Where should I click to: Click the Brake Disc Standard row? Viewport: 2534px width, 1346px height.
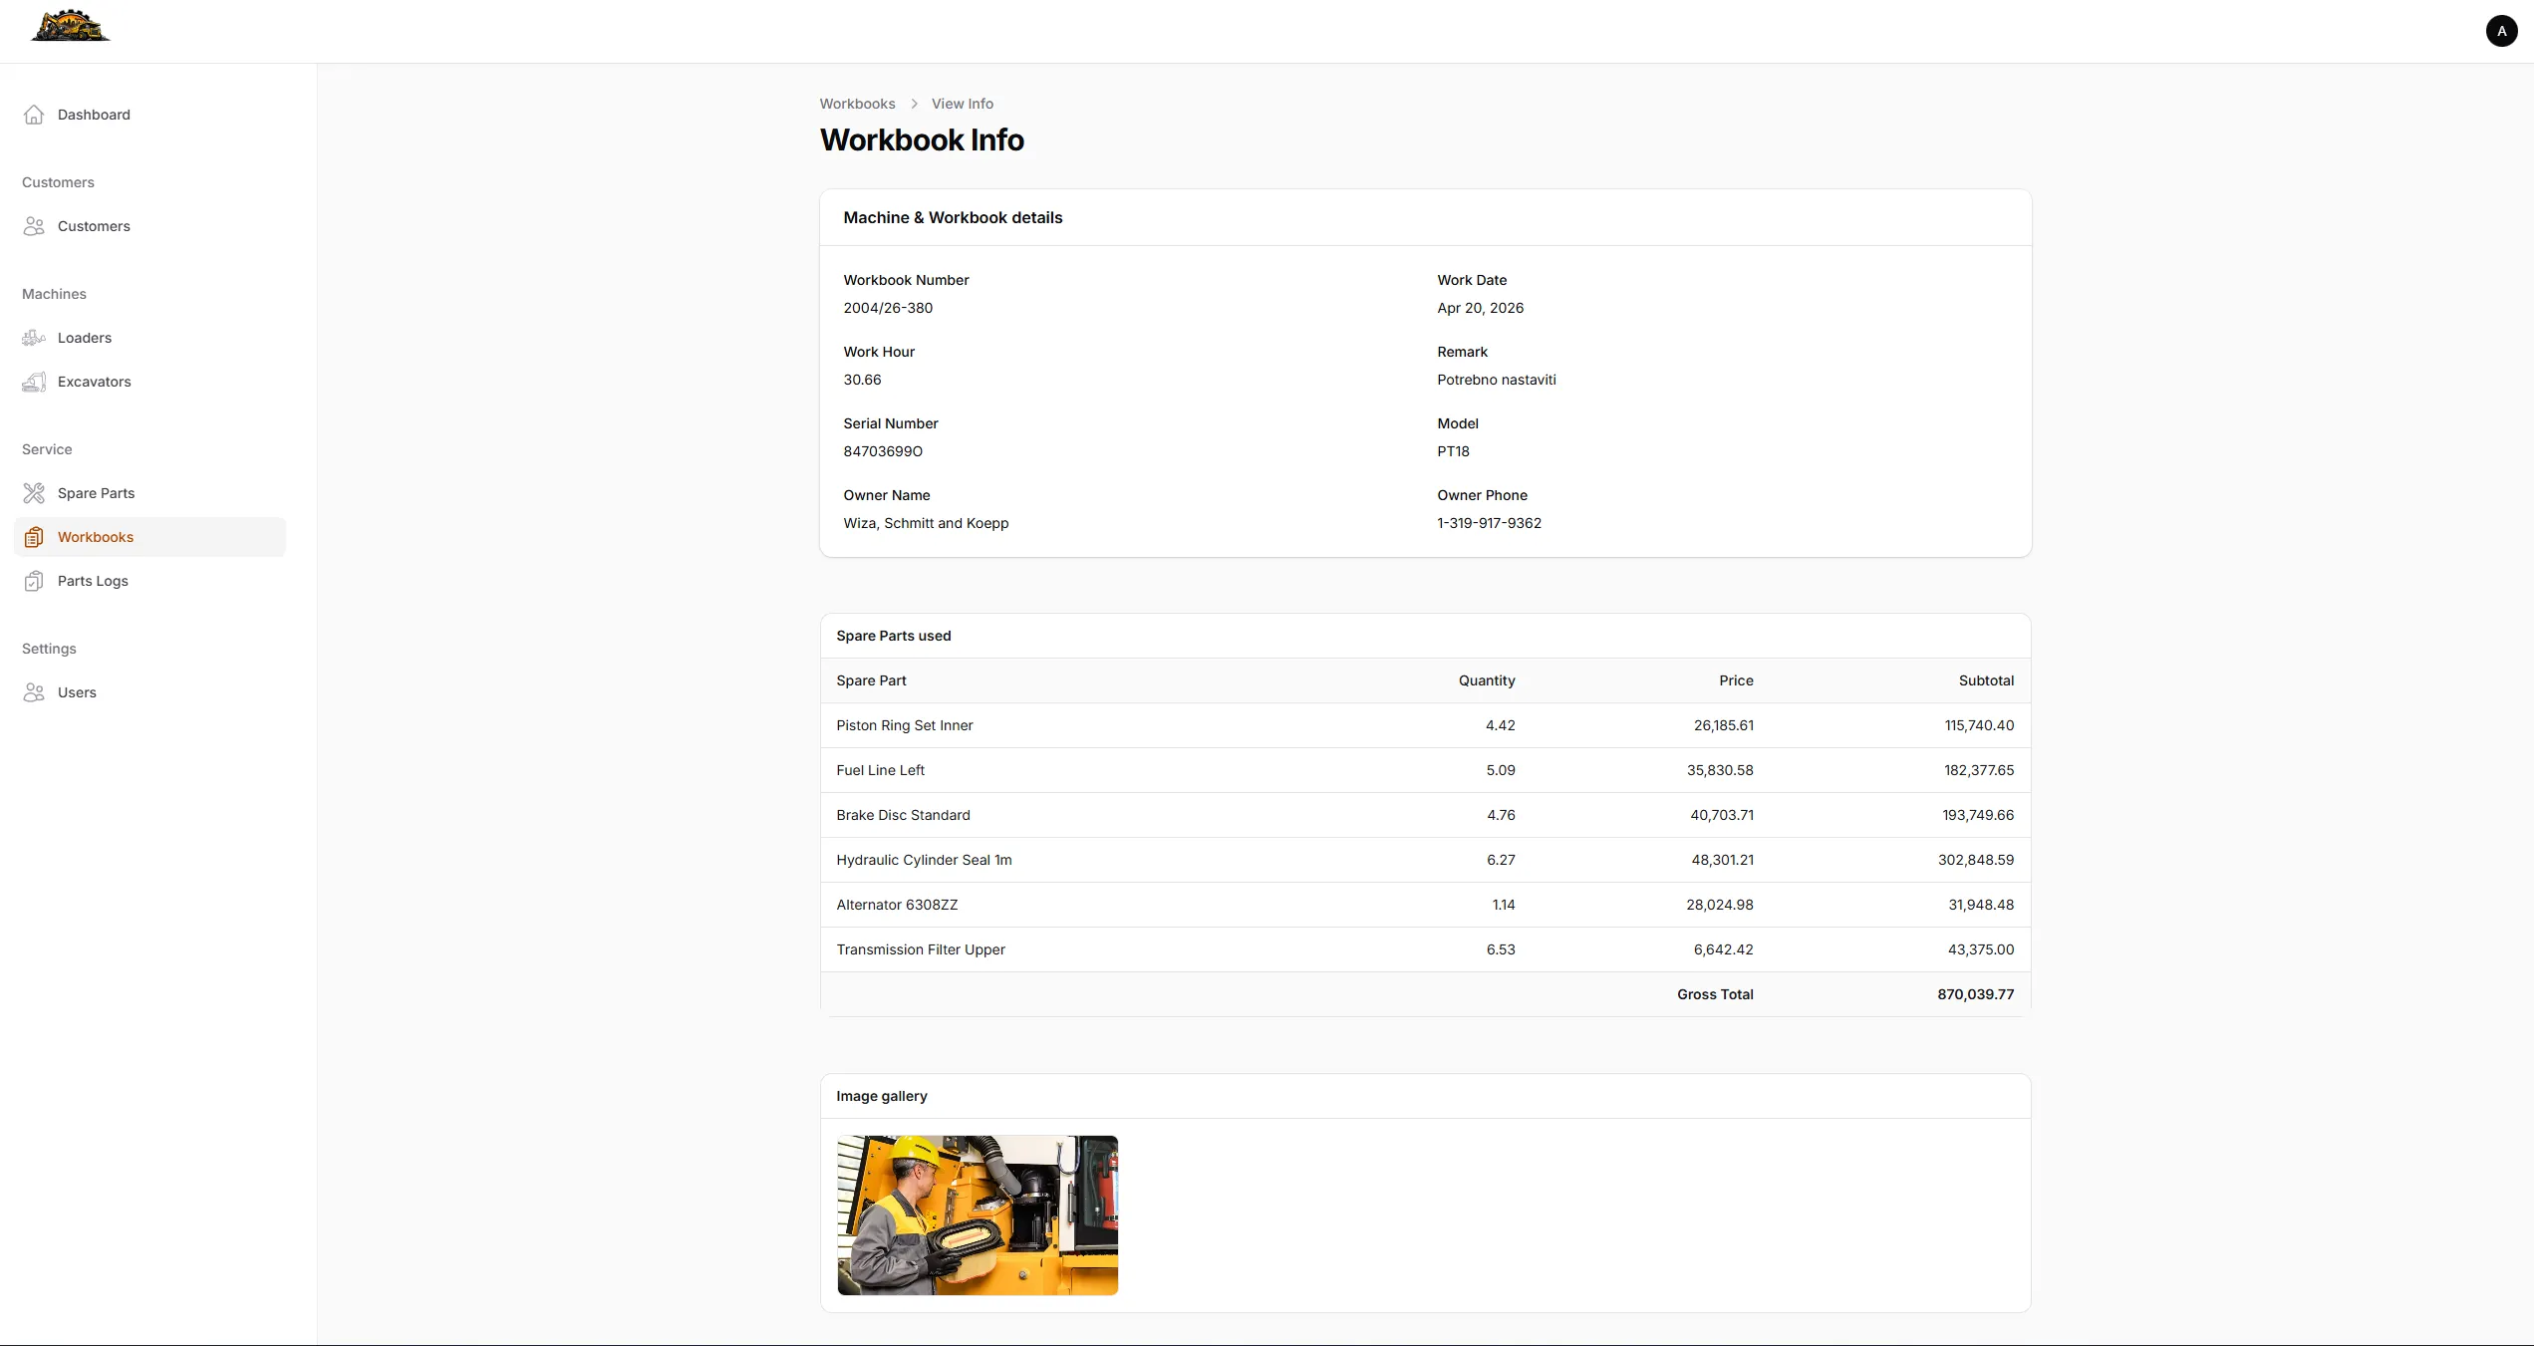[1425, 815]
